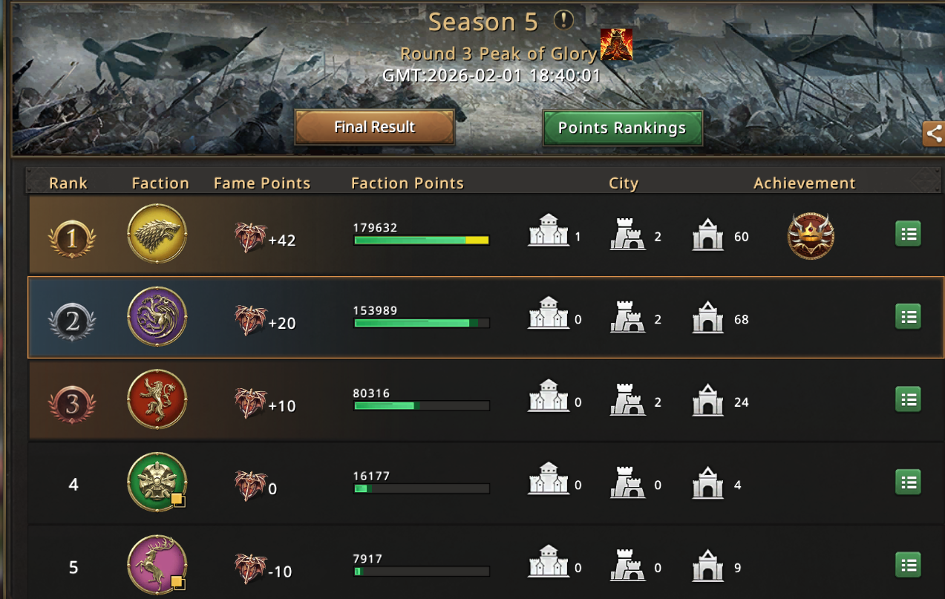945x599 pixels.
Task: Select the pink stag faction emblem
Action: [x=157, y=565]
